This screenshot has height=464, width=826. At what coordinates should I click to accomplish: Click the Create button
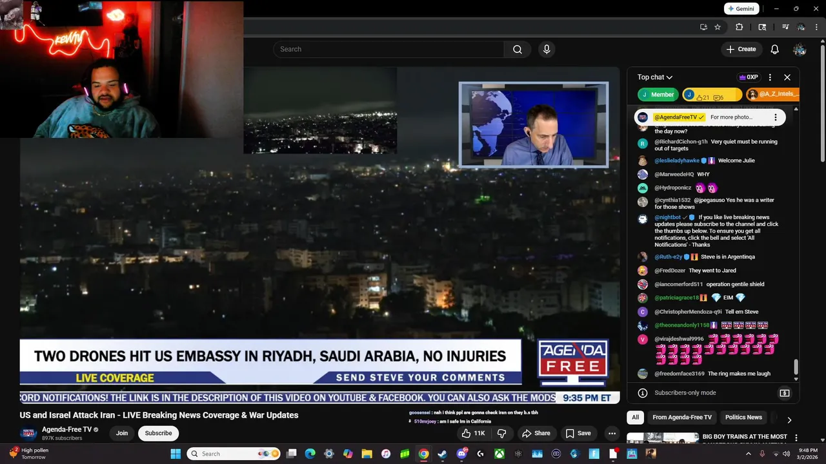[x=741, y=49]
